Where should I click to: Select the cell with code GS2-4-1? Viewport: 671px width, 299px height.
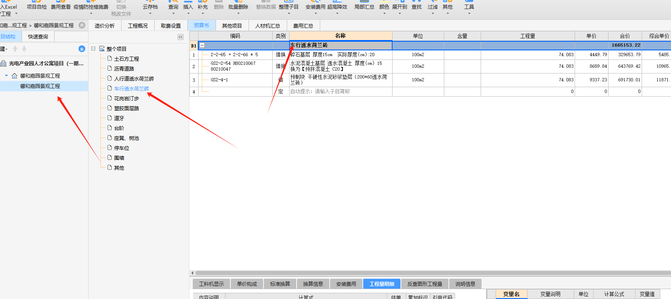coord(235,80)
